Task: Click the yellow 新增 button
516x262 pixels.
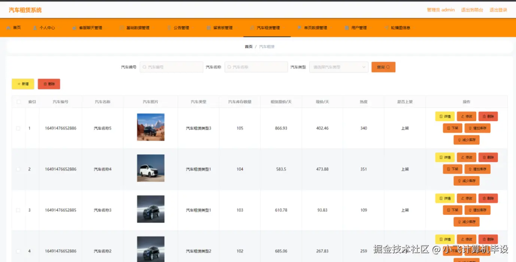Action: (x=23, y=84)
